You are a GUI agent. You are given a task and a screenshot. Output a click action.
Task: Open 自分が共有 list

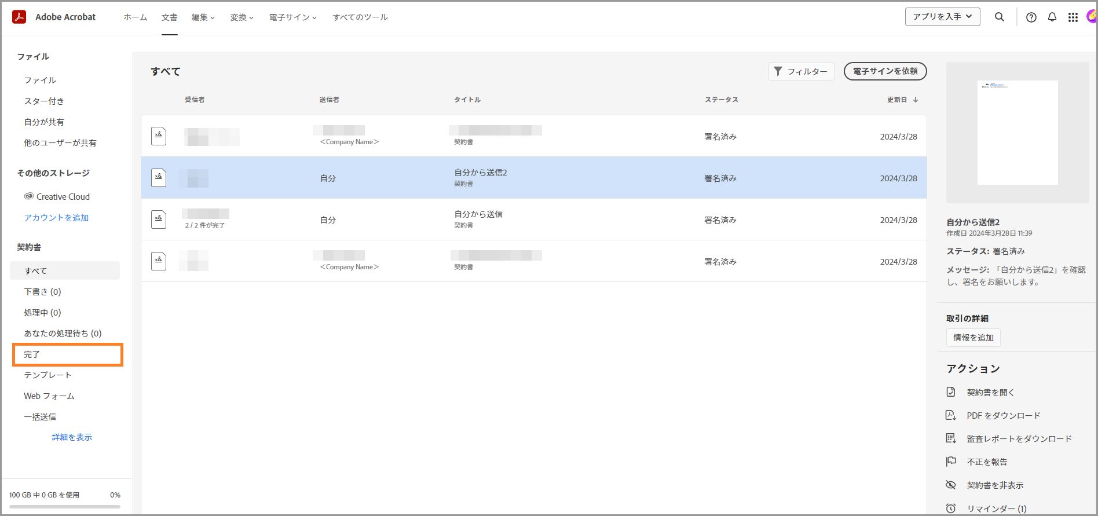coord(44,122)
